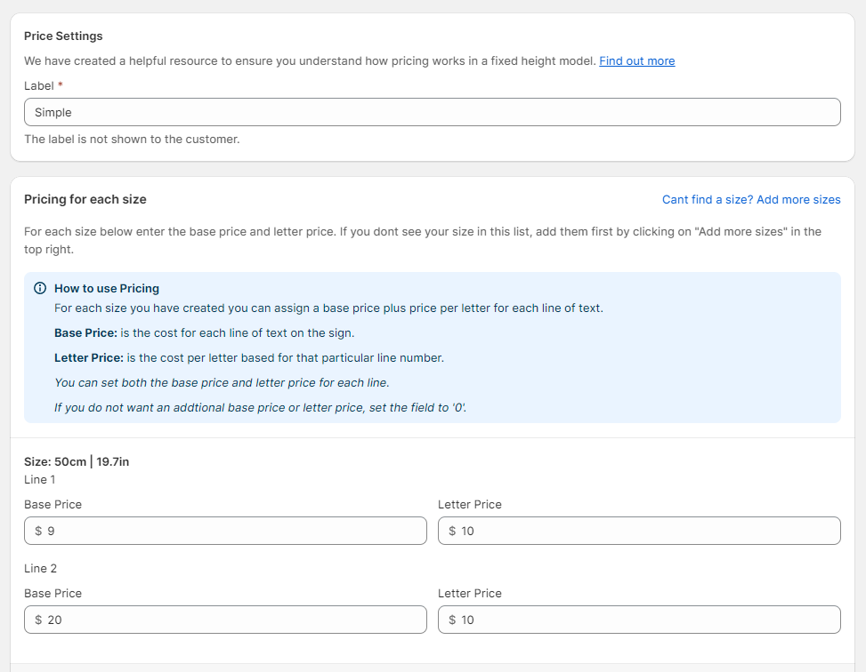The height and width of the screenshot is (672, 866).
Task: Follow the Add more sizes link
Action: click(x=750, y=200)
